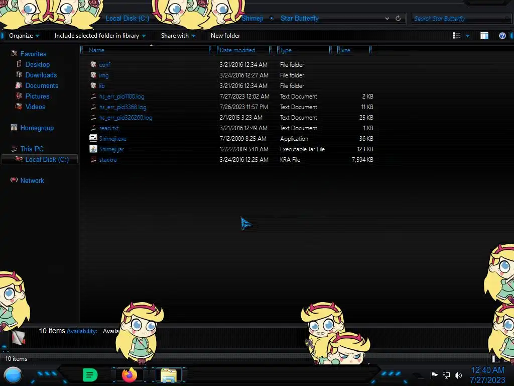Image resolution: width=514 pixels, height=386 pixels.
Task: Click the Network icon in sidebar
Action: pyautogui.click(x=14, y=180)
